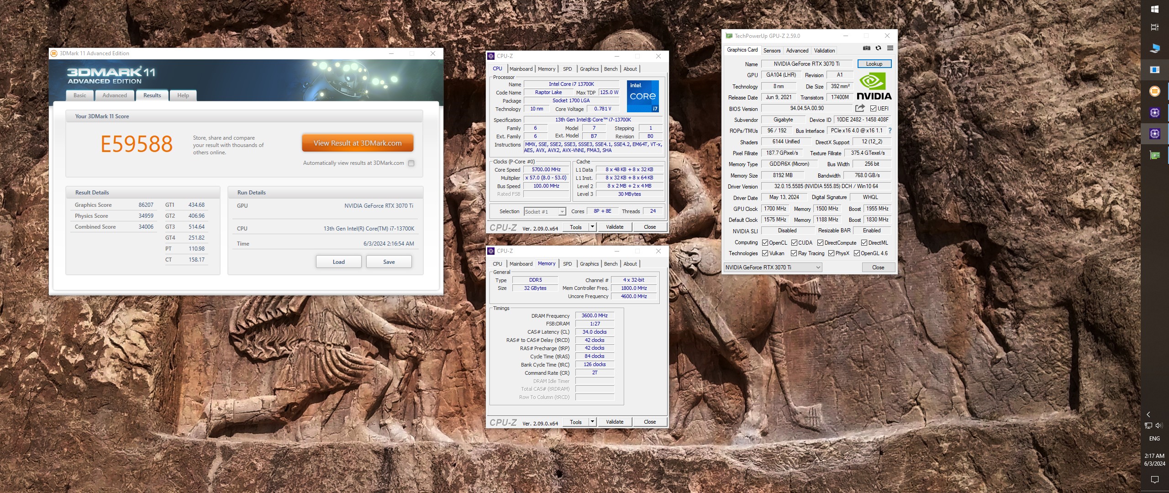Open the GPU selector dropdown in GPU-Z
The height and width of the screenshot is (493, 1169).
tap(773, 267)
